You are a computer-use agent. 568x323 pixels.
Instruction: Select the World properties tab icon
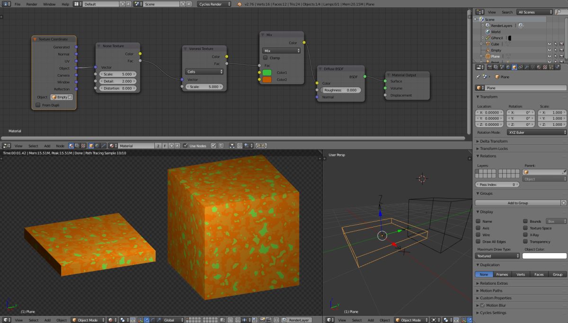point(508,67)
